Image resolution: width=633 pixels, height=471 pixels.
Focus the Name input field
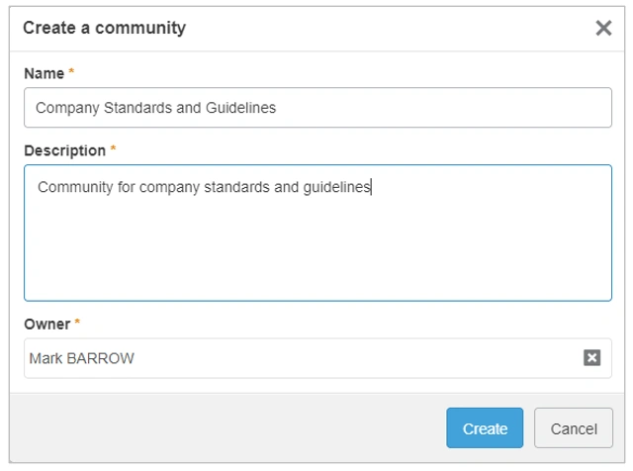point(317,108)
